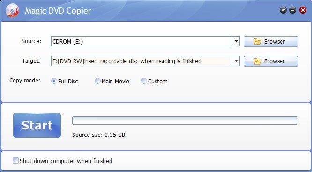
Task: Select Custom copy mode
Action: pos(144,81)
